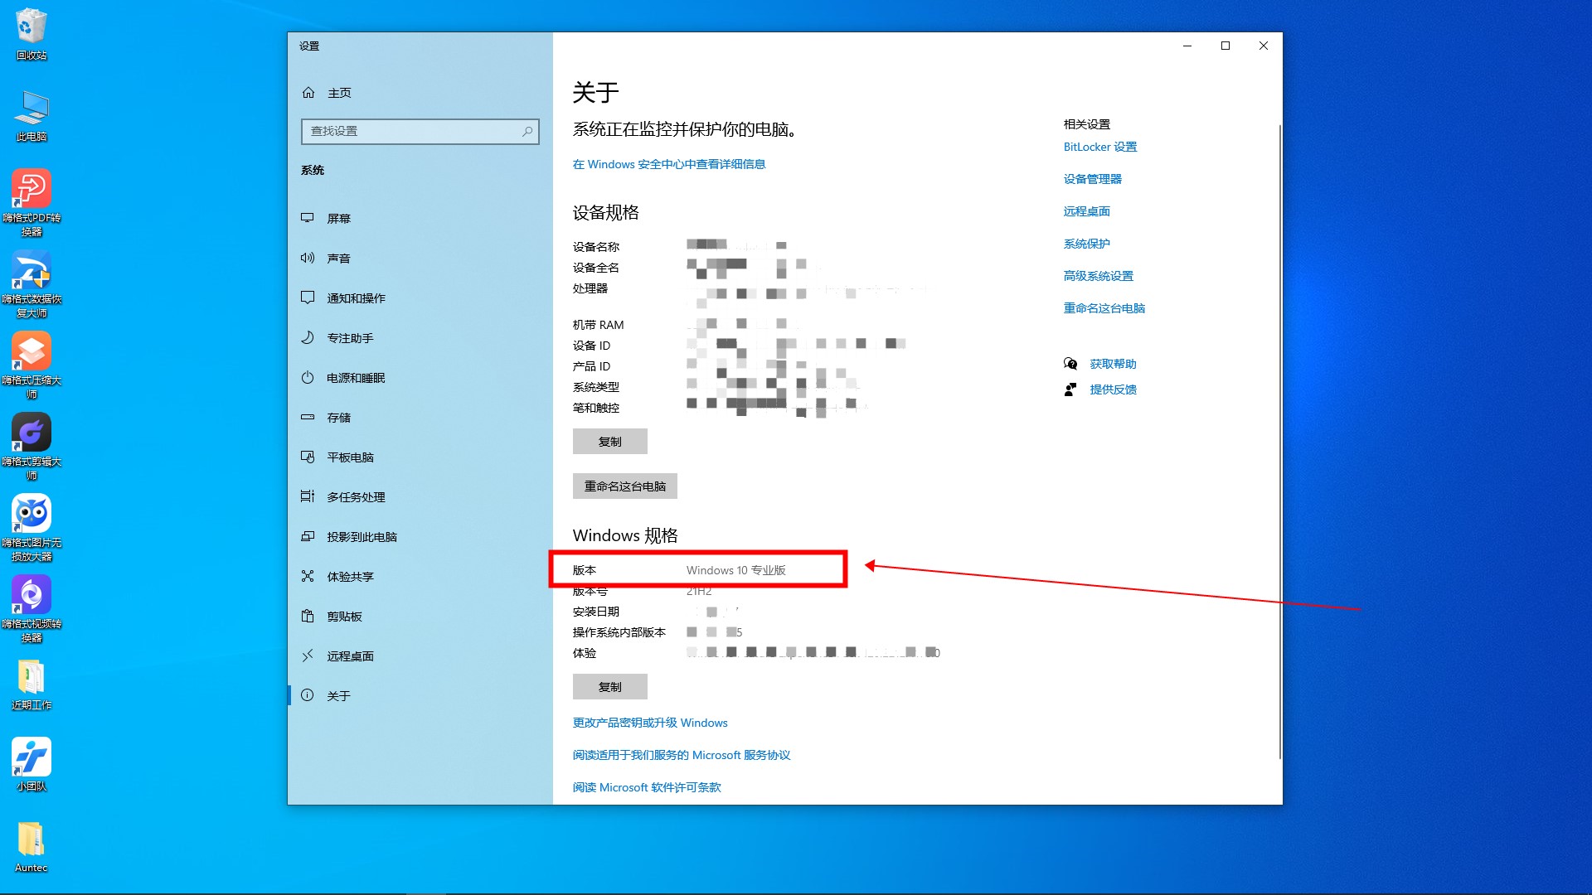Screen dimensions: 1592x895
Task: Launch 嗨格式PDF转换器 desktop shortcut
Action: (x=32, y=202)
